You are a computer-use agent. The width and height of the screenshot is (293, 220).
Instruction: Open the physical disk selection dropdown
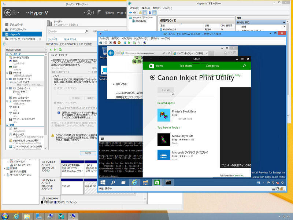(x=77, y=108)
